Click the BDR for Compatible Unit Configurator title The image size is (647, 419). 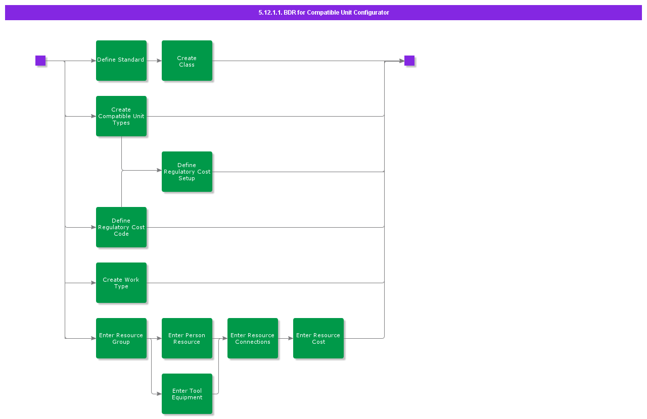point(323,13)
